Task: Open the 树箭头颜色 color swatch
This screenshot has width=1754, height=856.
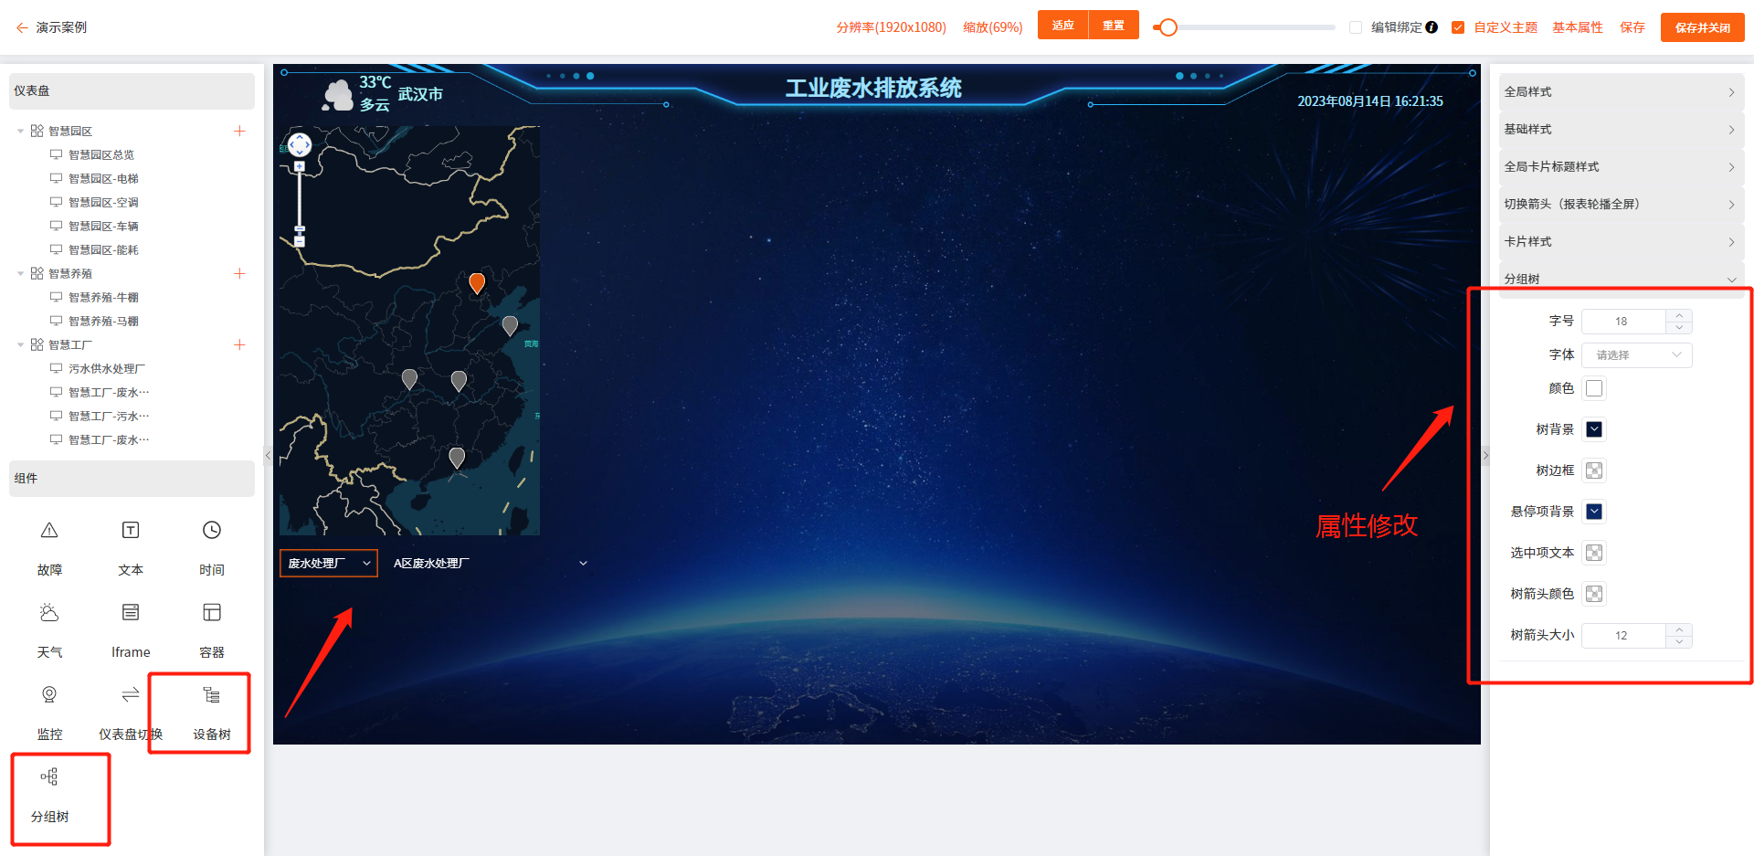Action: [1594, 595]
